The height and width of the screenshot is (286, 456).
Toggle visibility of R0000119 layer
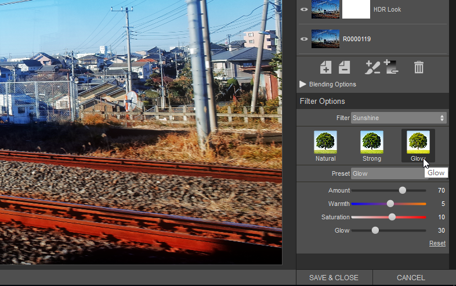point(304,39)
